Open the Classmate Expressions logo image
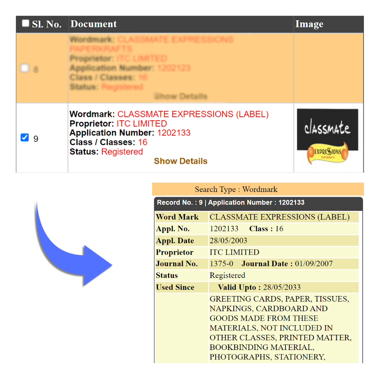378x378 pixels. 327,137
